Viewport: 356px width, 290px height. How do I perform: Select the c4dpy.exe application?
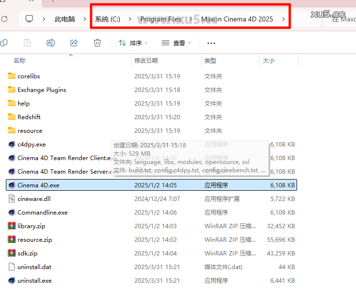point(32,145)
